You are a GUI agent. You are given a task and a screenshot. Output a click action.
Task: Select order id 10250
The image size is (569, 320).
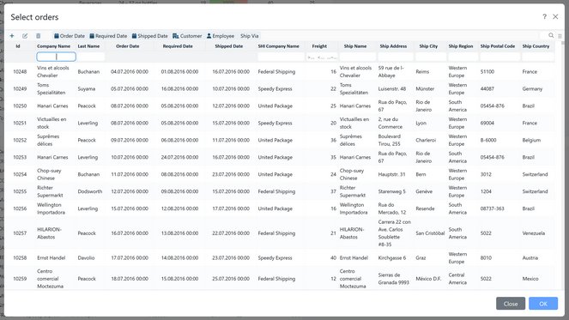pyautogui.click(x=20, y=106)
